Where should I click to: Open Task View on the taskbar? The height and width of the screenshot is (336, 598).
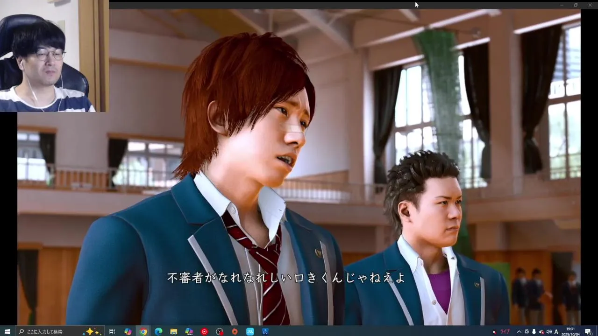coord(112,332)
